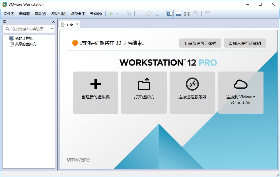The height and width of the screenshot is (177, 280).
Task: Click the VMware Workstation title bar app icon
Action: 5,4
